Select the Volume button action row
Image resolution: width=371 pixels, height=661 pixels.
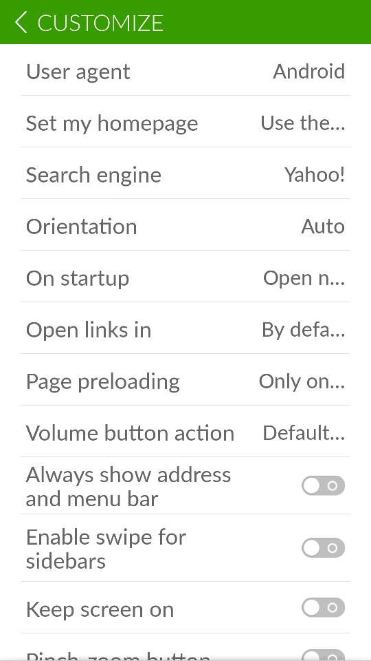tap(185, 433)
